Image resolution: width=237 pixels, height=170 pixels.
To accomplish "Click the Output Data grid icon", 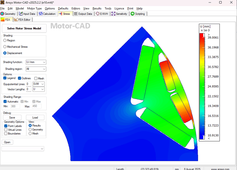I will pos(76,14).
